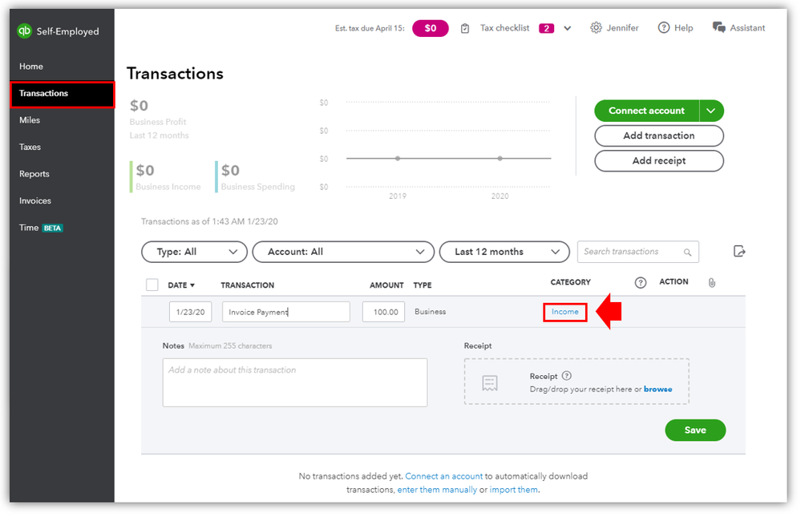This screenshot has height=517, width=801.
Task: Click the Income category link
Action: coord(565,312)
